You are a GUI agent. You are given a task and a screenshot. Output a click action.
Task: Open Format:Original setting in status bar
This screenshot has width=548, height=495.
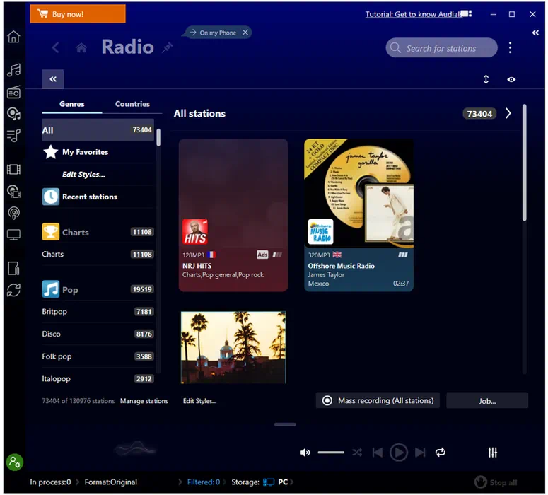[x=111, y=482]
